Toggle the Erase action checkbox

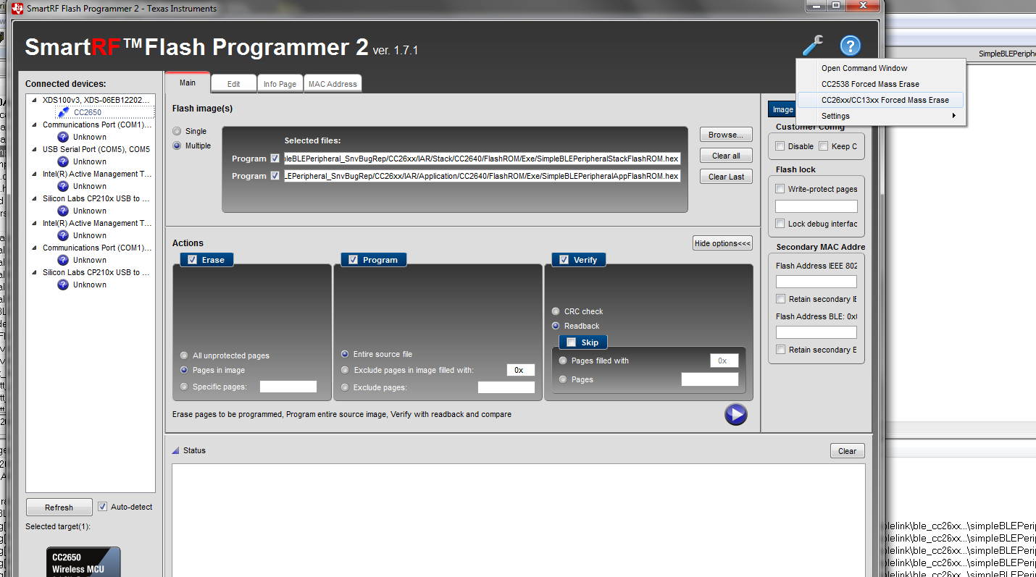click(193, 260)
